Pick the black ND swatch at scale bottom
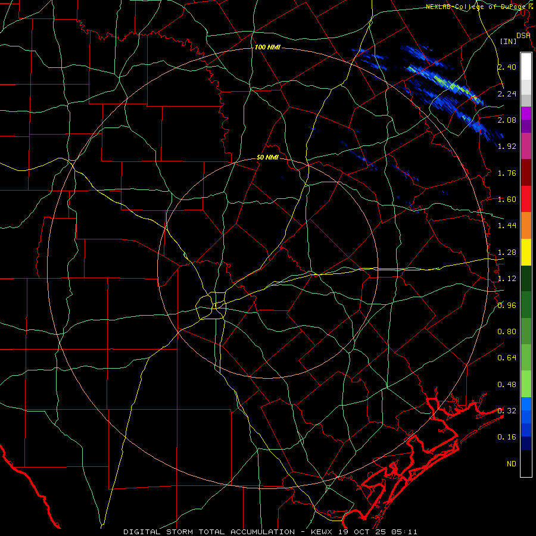The height and width of the screenshot is (536, 536). click(526, 463)
